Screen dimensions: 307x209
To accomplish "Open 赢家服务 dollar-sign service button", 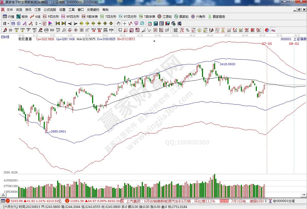I will tap(217, 16).
